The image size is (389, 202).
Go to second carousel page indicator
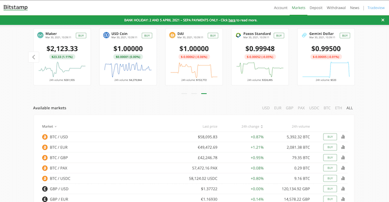[x=194, y=93]
